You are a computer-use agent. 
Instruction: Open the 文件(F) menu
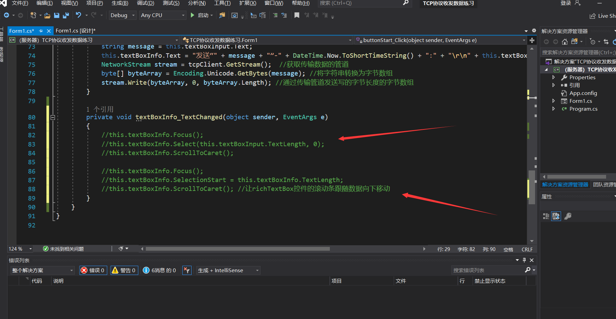tap(20, 3)
